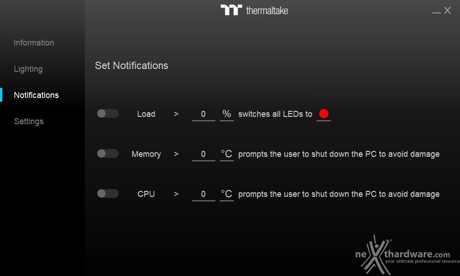
Task: Click the nexthardware.com watermark logo
Action: pyautogui.click(x=407, y=255)
